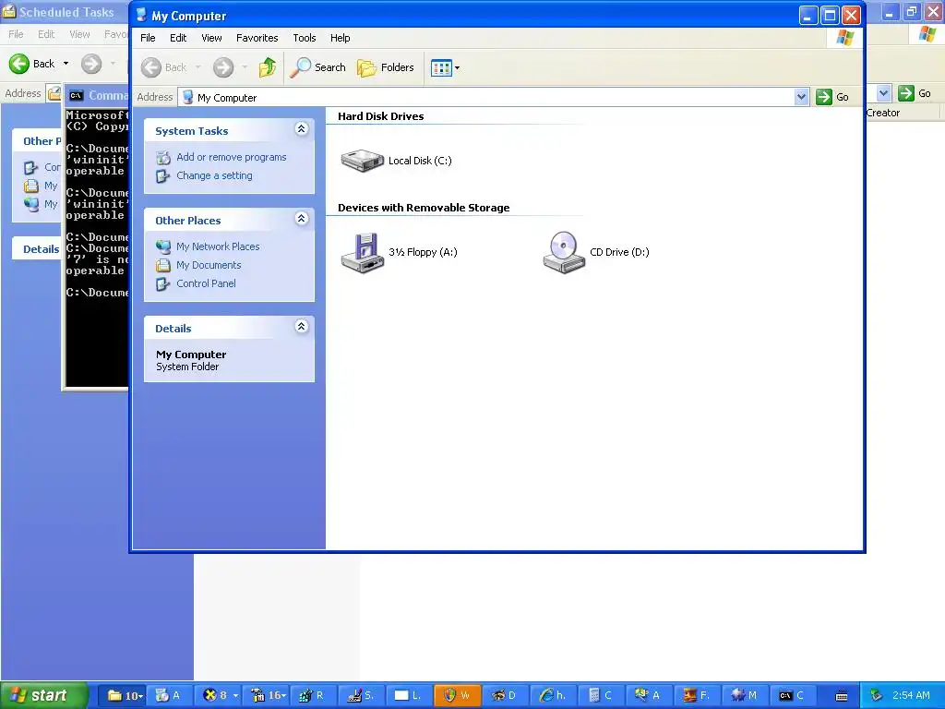Click the Creator column header in Scheduled Tasks

coord(903,113)
